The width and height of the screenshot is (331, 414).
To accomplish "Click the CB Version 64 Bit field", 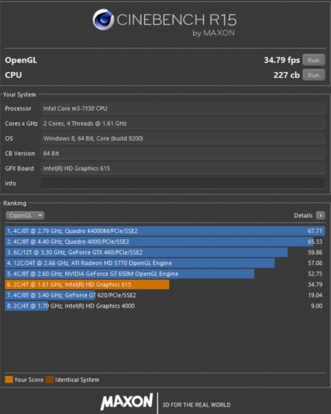I will click(183, 154).
